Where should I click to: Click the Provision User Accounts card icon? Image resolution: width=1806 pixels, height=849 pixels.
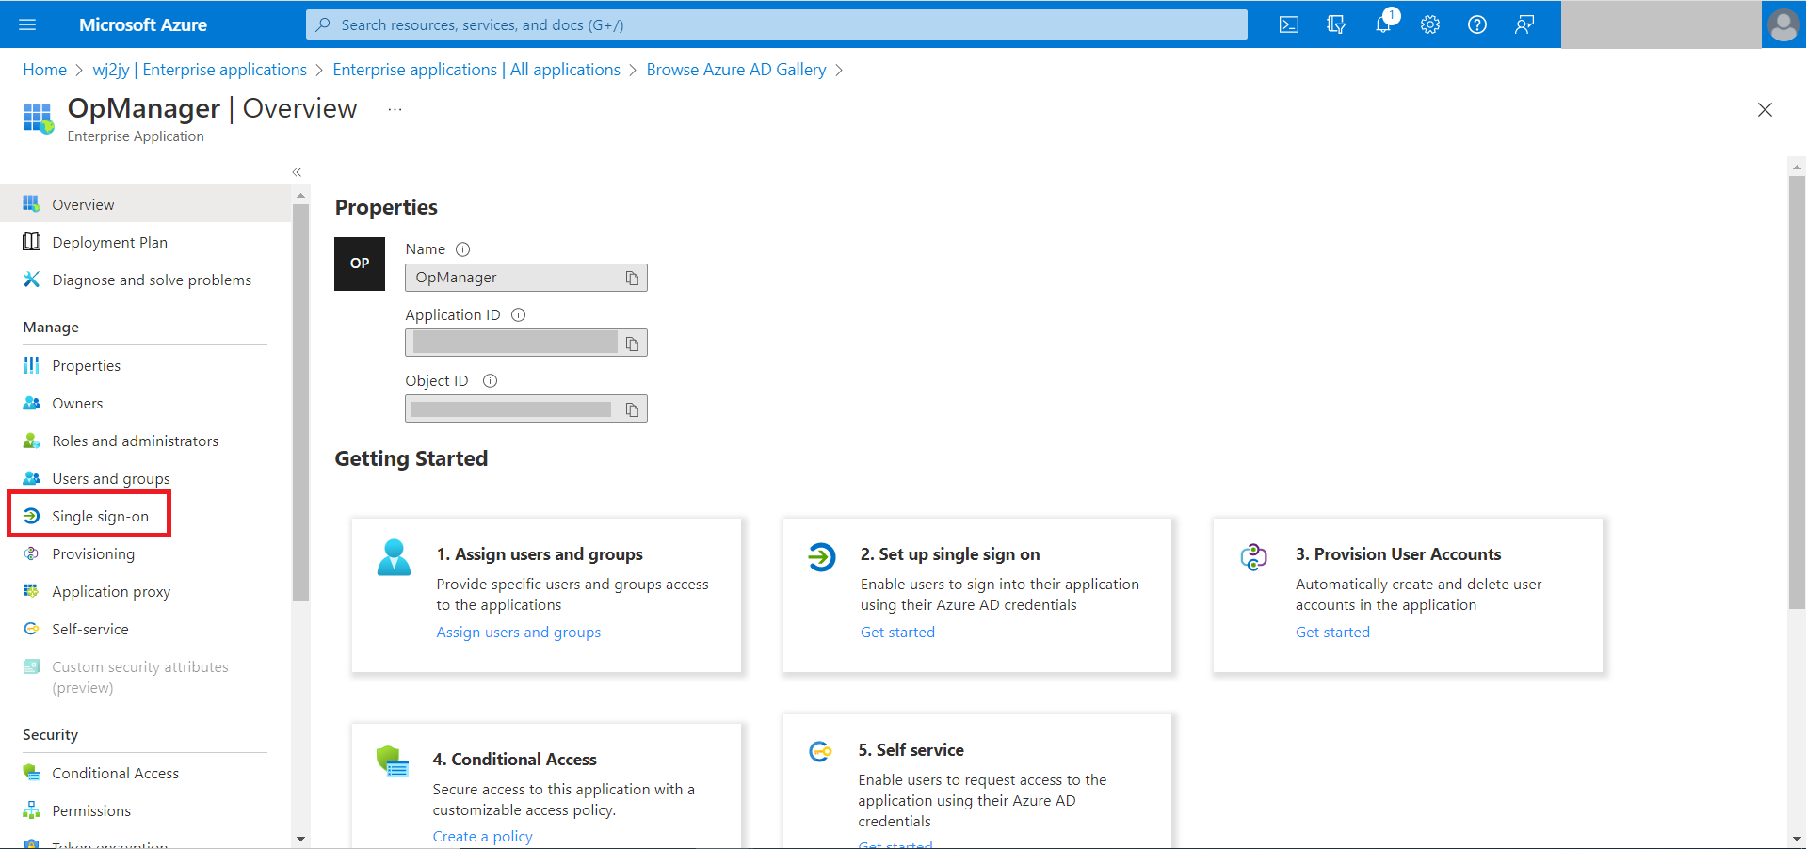(1253, 557)
